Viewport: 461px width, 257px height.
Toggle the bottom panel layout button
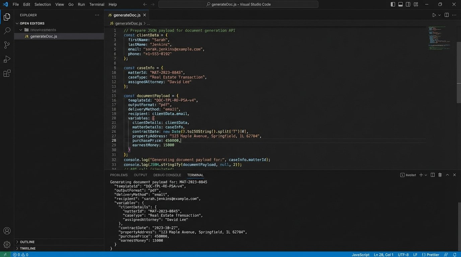click(400, 4)
